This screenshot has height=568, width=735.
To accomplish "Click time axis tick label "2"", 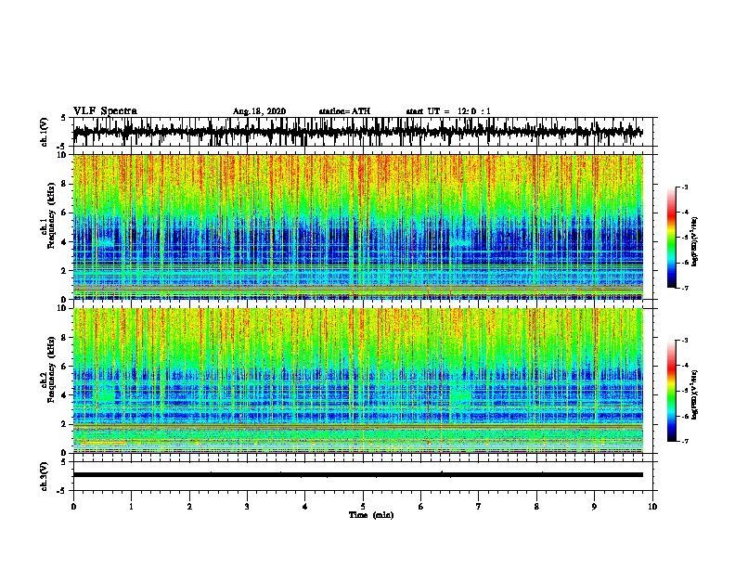I will [x=189, y=507].
